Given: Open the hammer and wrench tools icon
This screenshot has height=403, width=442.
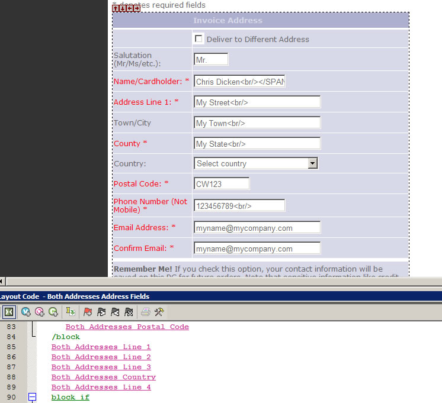Looking at the screenshot, I should click(x=159, y=311).
